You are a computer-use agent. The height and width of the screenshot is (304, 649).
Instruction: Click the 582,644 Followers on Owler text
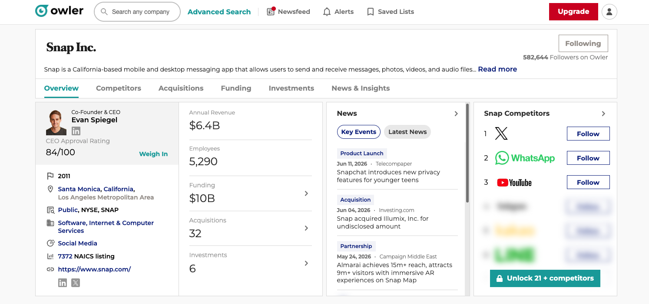point(566,57)
